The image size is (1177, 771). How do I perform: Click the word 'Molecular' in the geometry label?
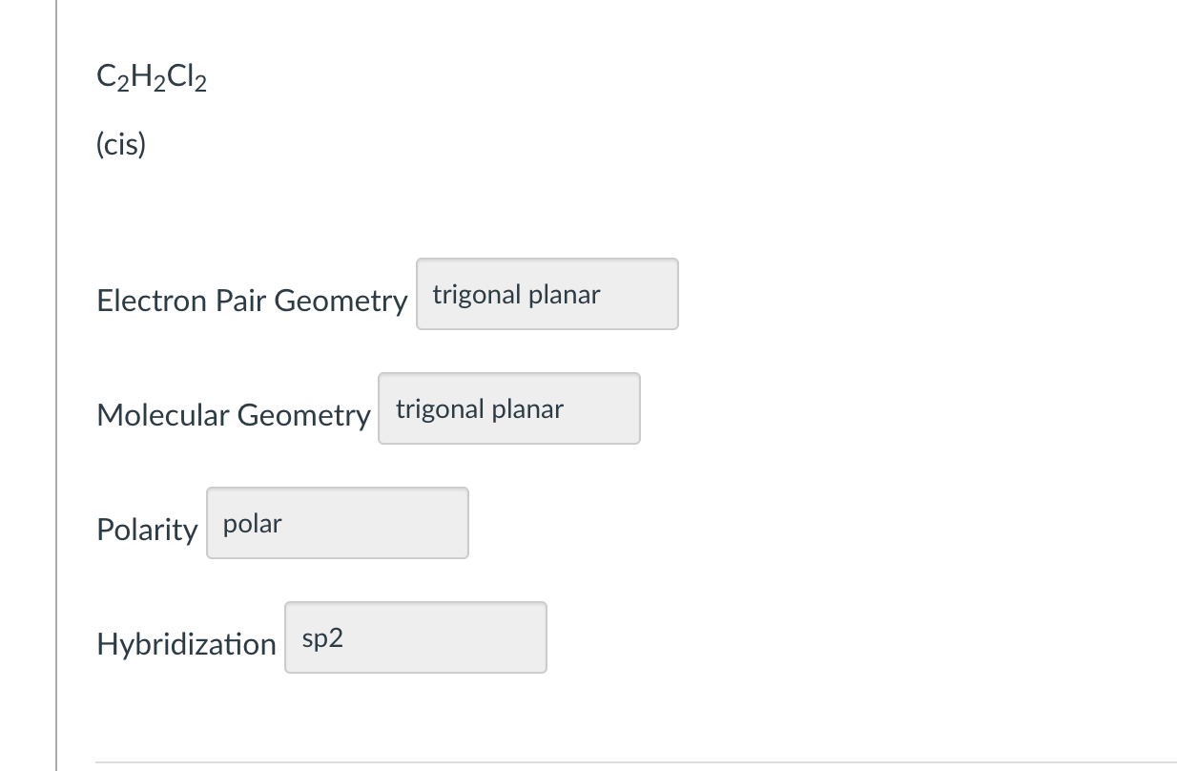(x=163, y=415)
